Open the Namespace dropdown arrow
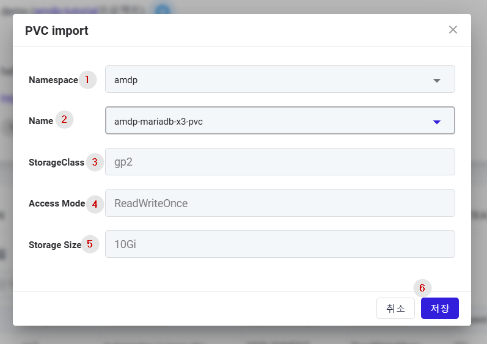The image size is (487, 344). [x=437, y=81]
